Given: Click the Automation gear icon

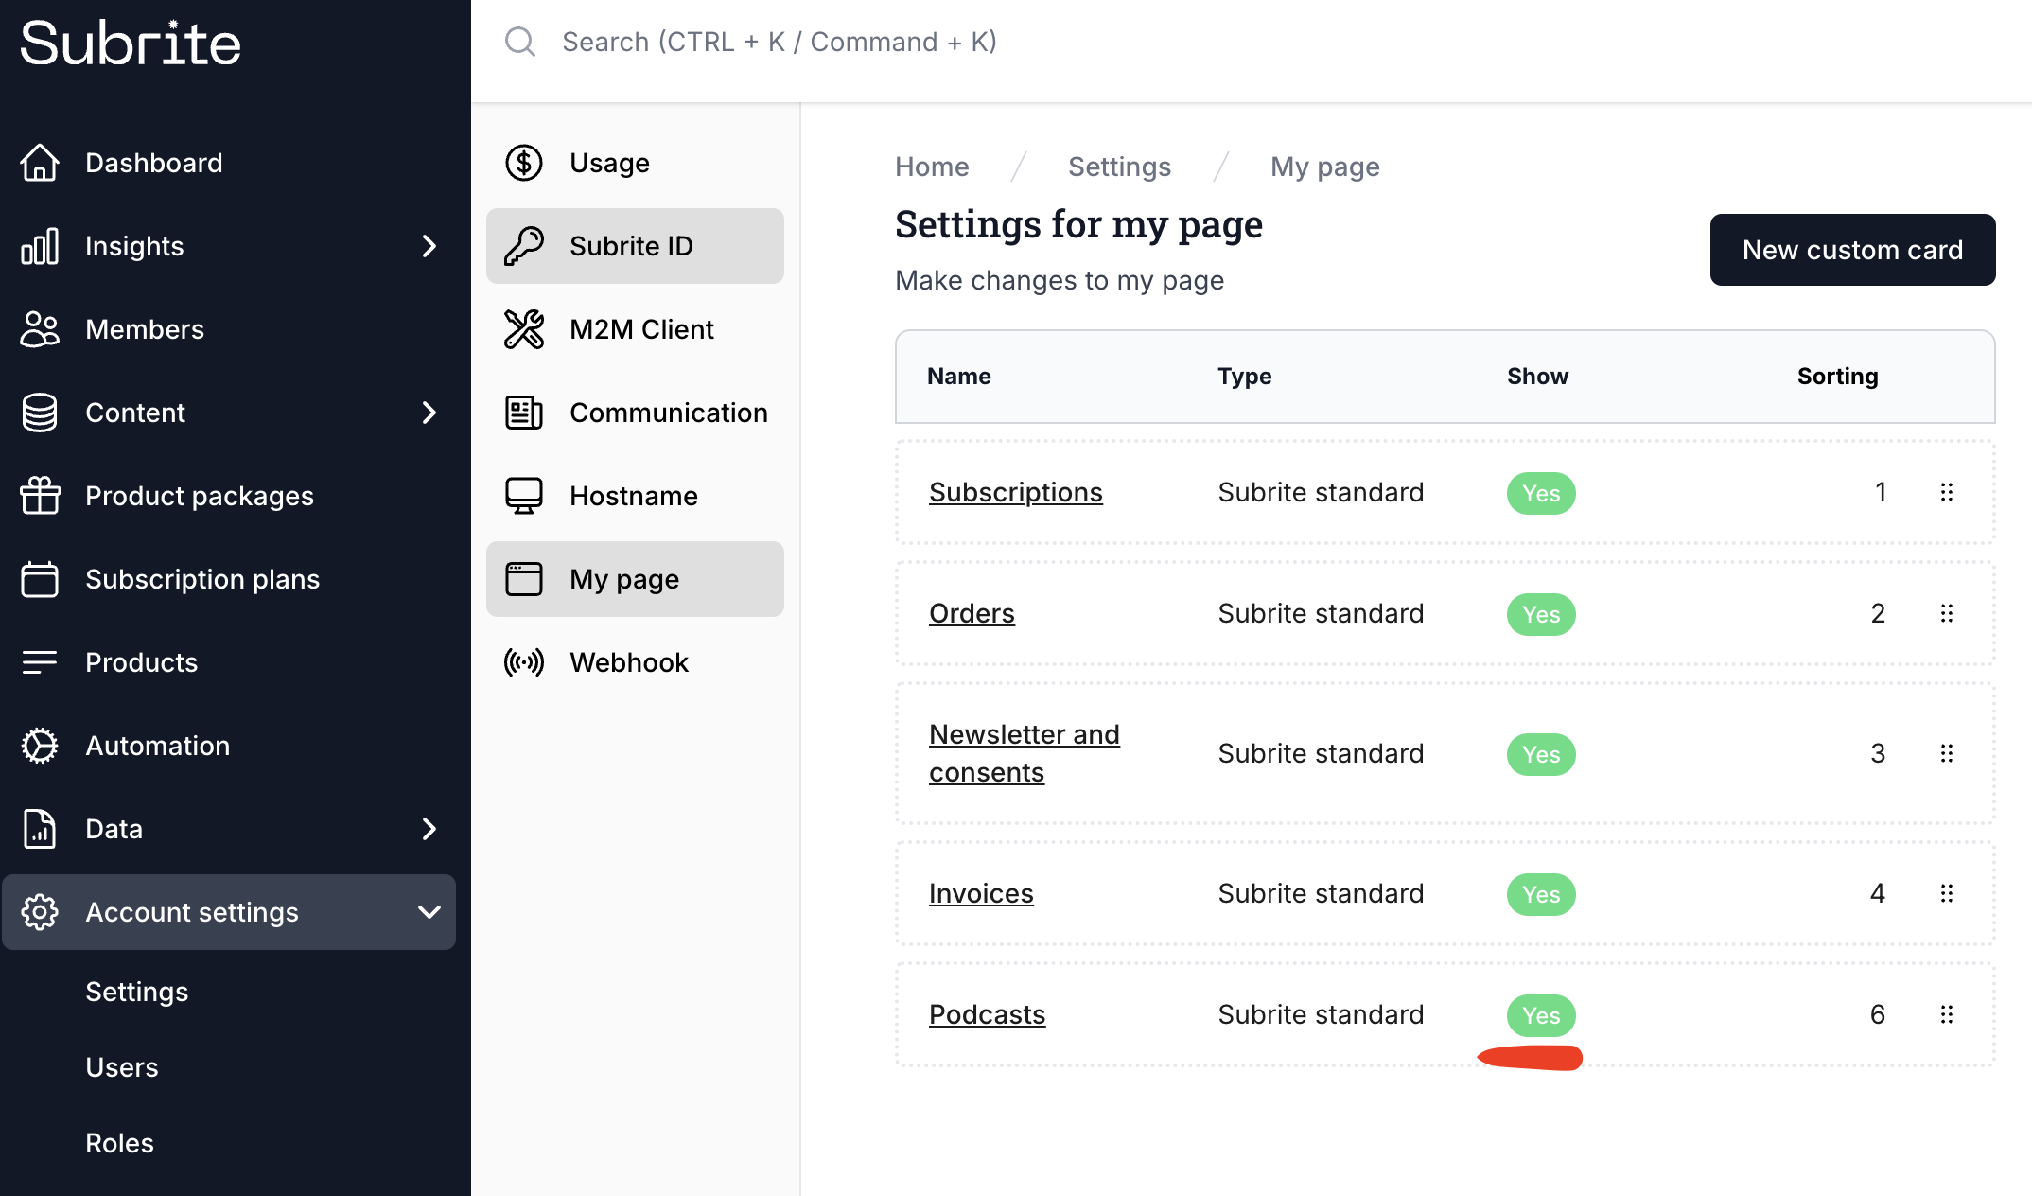Looking at the screenshot, I should 40,746.
